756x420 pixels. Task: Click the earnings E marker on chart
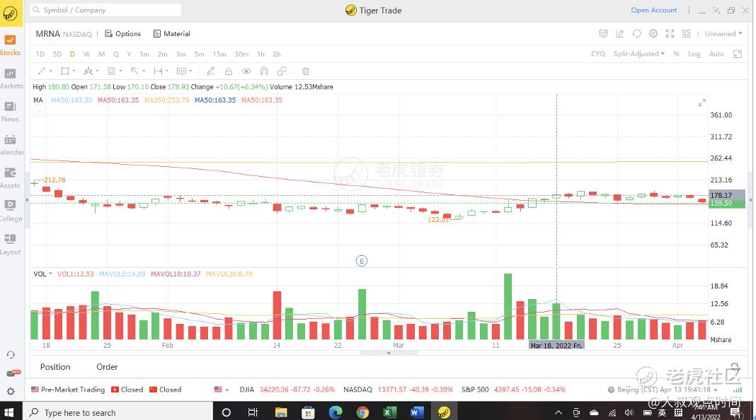pyautogui.click(x=362, y=261)
